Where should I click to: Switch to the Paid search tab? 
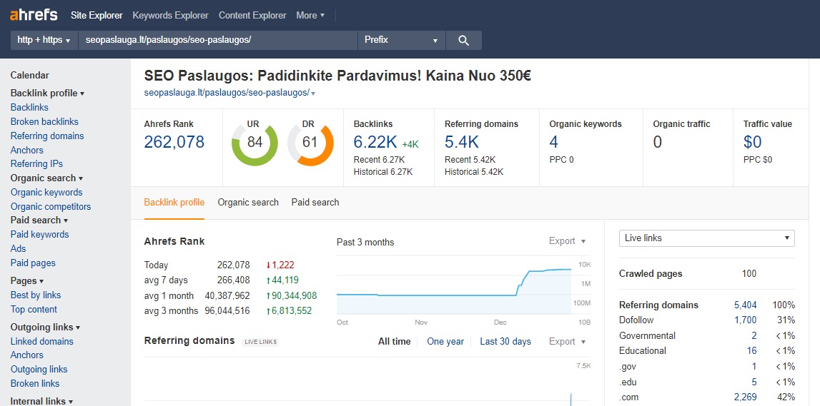(315, 203)
